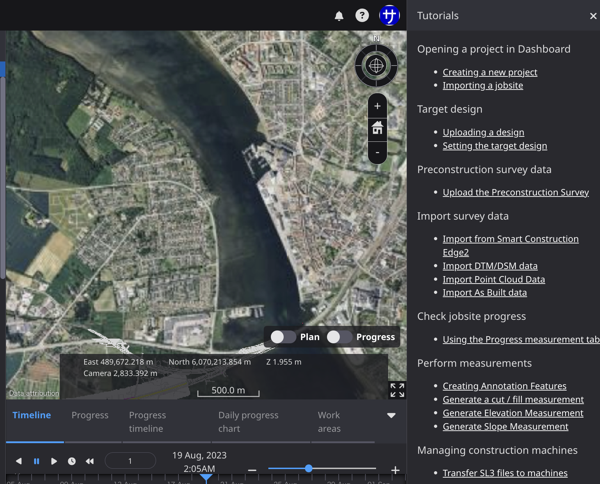Close the Tutorials panel

(x=593, y=16)
